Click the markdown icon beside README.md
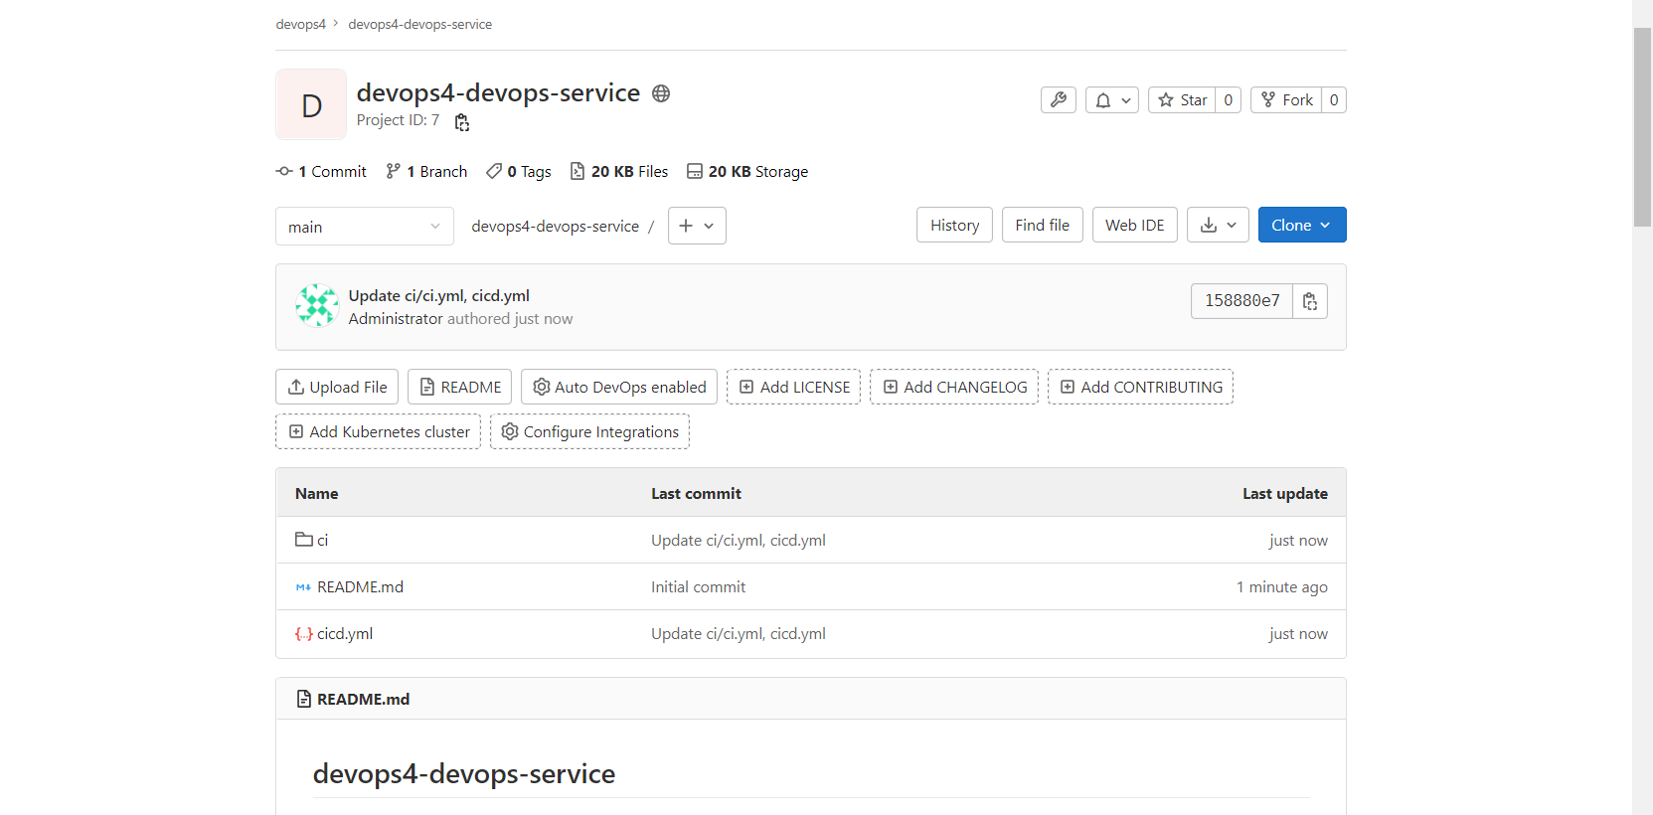 click(303, 587)
